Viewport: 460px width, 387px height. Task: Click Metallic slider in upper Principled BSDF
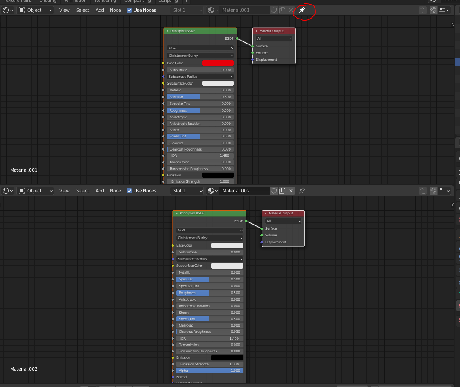[x=200, y=91]
